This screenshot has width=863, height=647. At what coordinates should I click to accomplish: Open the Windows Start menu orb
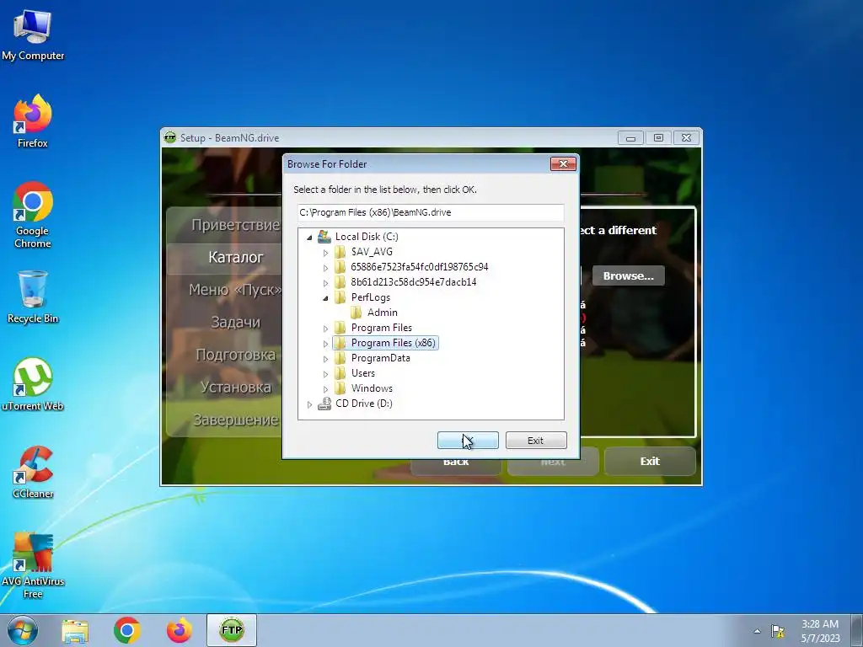click(x=23, y=630)
